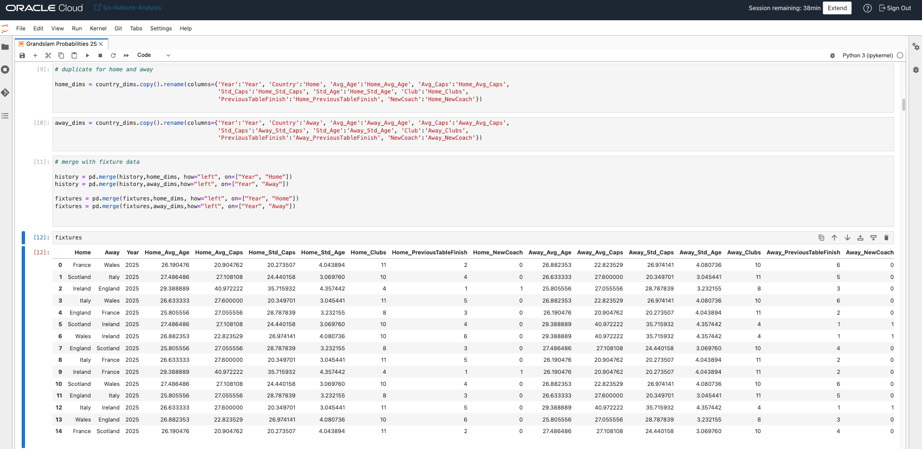Toggle the debugger bug icon beside kernel name
Image resolution: width=922 pixels, height=449 pixels.
click(x=832, y=55)
